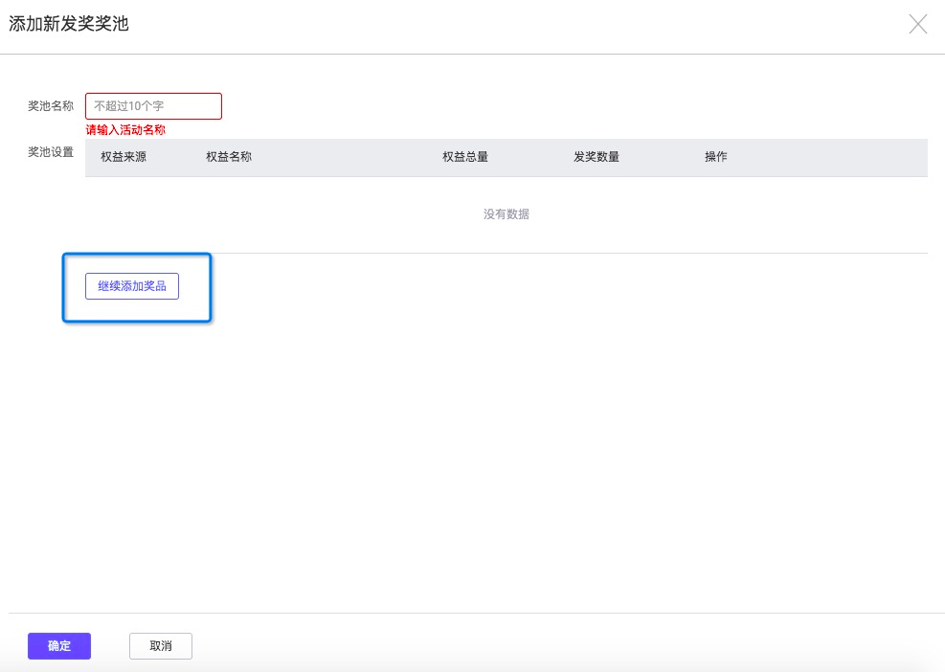The height and width of the screenshot is (672, 945).
Task: Click blank table header area right of 操作
Action: [833, 157]
